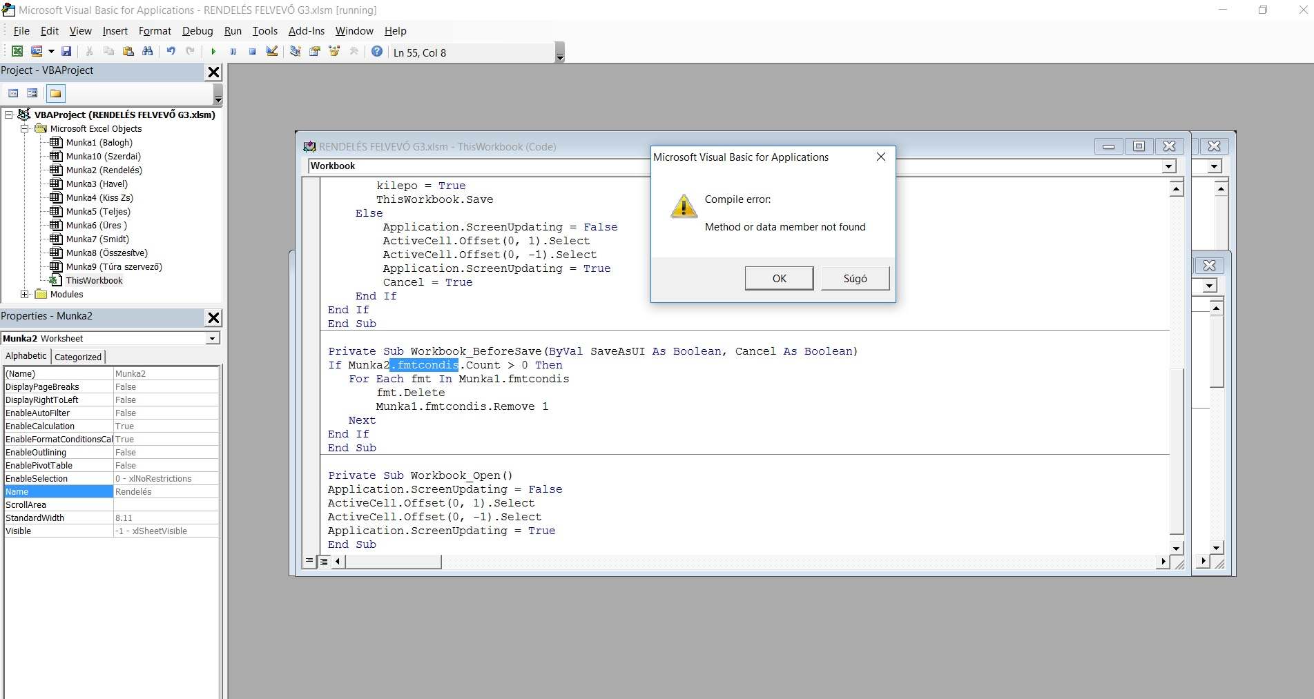Click the Undo arrow icon
1314x699 pixels.
171,52
